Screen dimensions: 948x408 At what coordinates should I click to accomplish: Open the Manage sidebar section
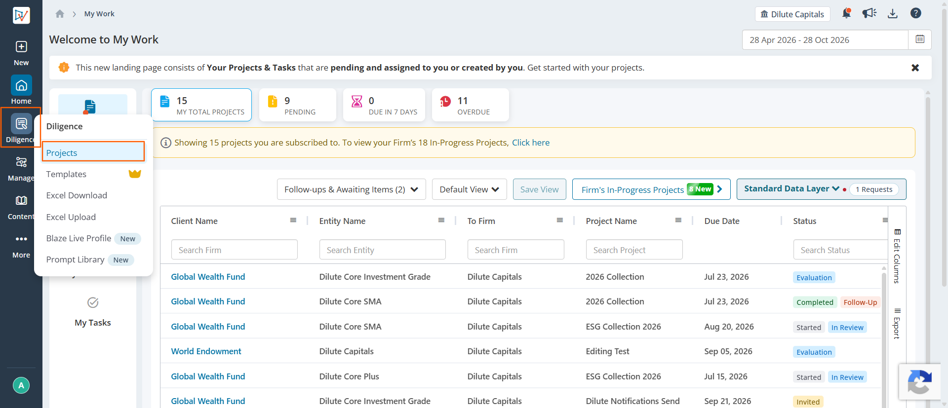(x=21, y=168)
